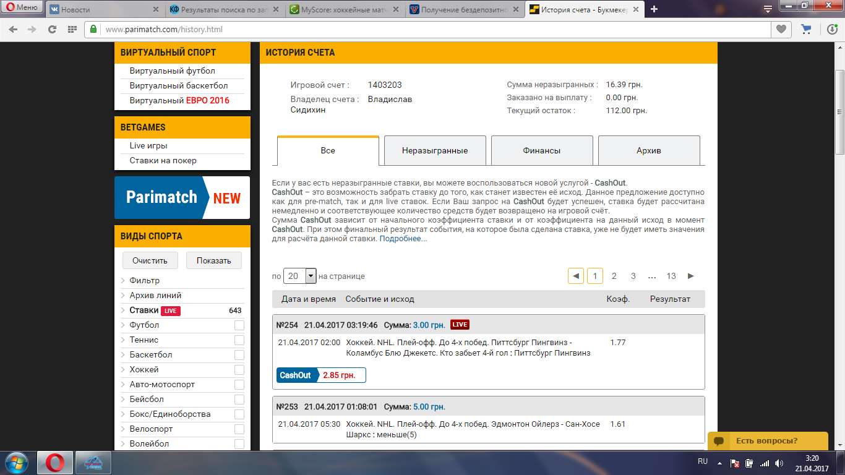Expand the Теннис sport chevron
Image resolution: width=845 pixels, height=475 pixels.
pyautogui.click(x=122, y=340)
